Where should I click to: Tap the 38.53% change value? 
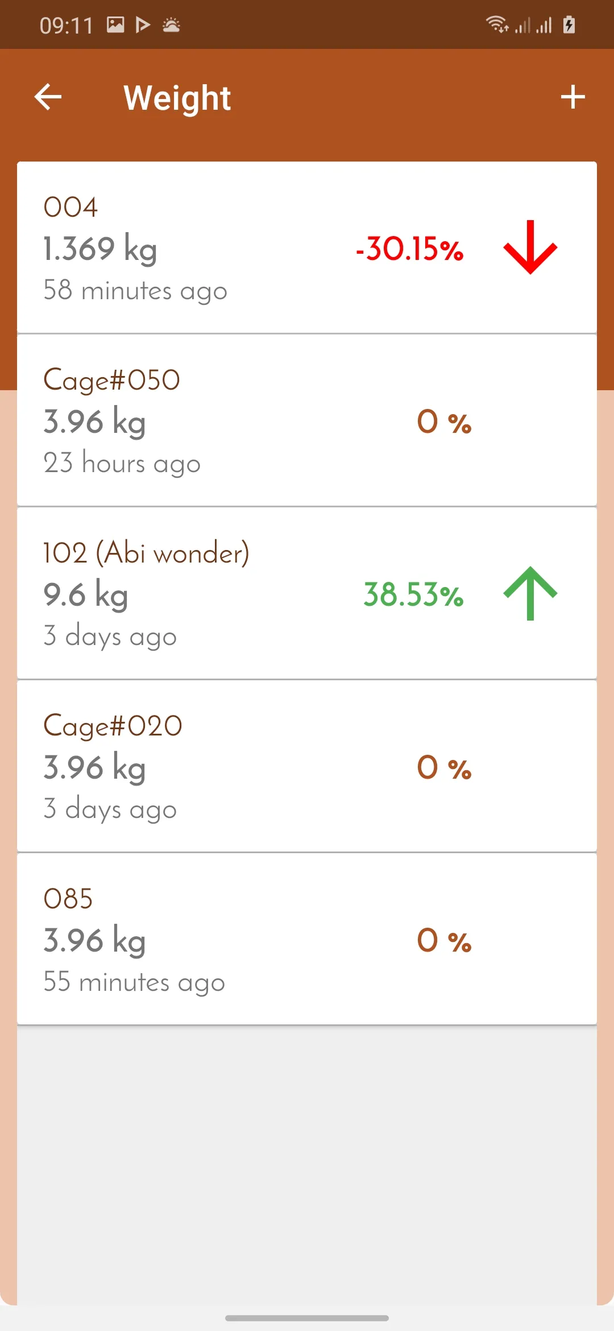pyautogui.click(x=413, y=595)
